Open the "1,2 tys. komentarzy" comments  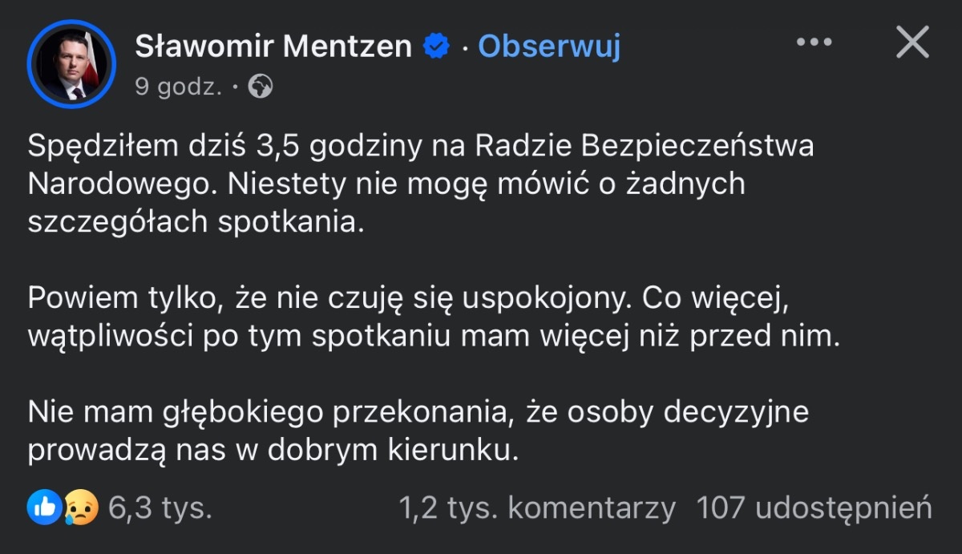(x=537, y=508)
